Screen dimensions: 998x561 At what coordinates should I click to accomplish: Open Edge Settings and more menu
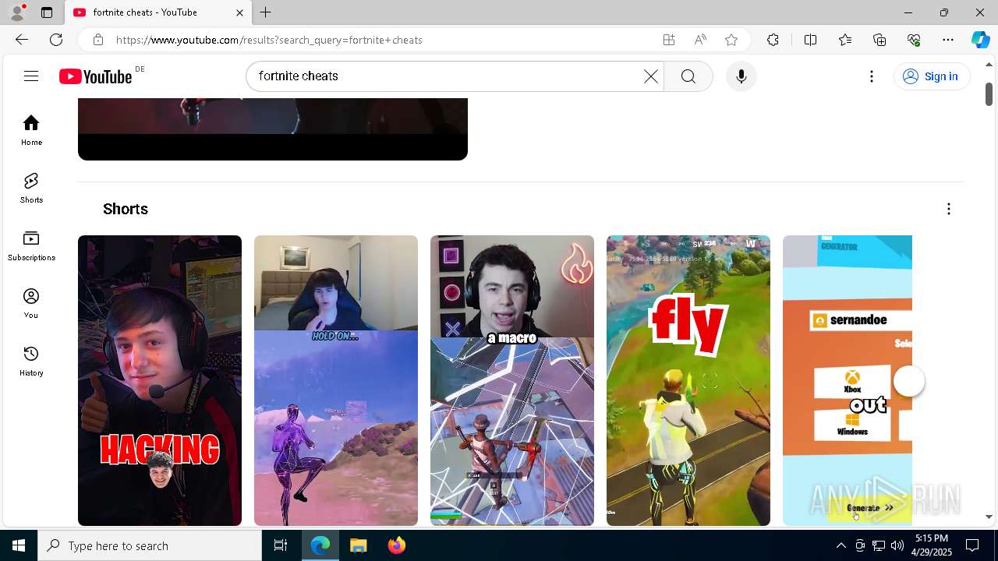948,40
